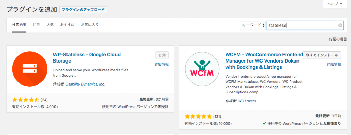
Task: Click the WP-Stateless orange plugin icon
Action: point(29,69)
